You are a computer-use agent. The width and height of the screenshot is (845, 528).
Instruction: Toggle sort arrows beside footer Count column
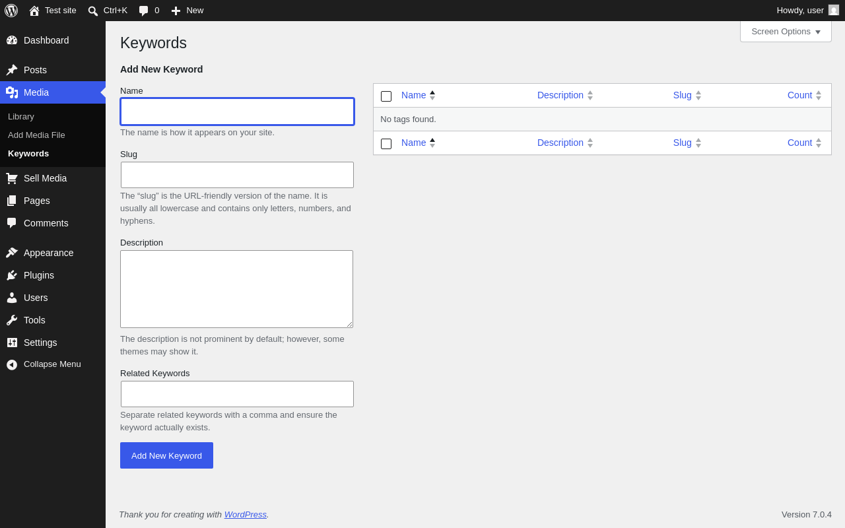[x=819, y=143]
